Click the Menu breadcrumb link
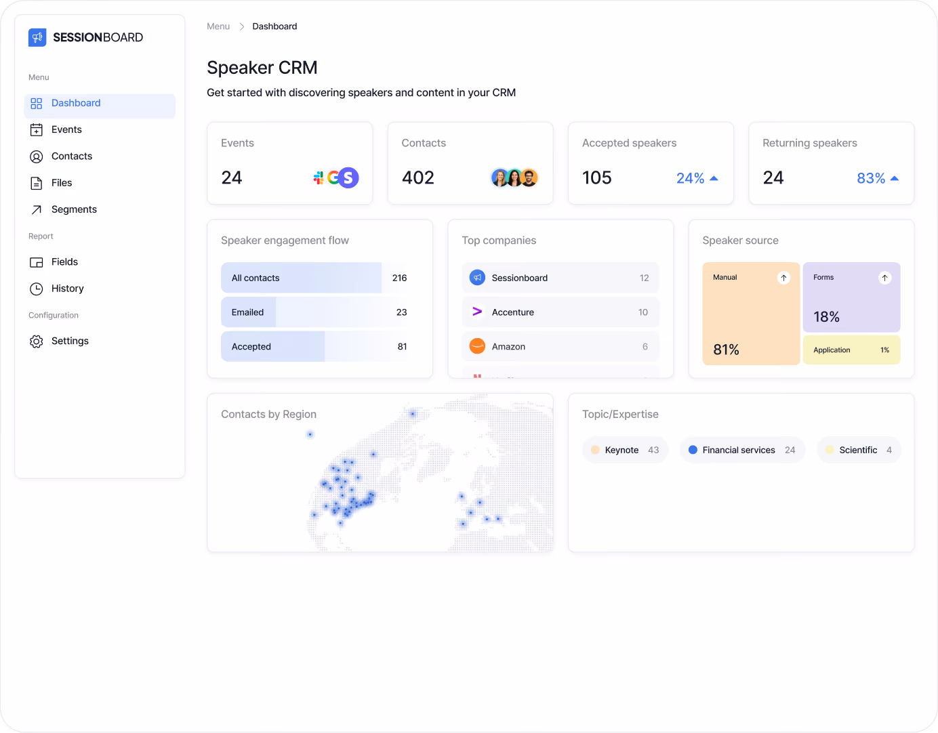 [x=218, y=26]
